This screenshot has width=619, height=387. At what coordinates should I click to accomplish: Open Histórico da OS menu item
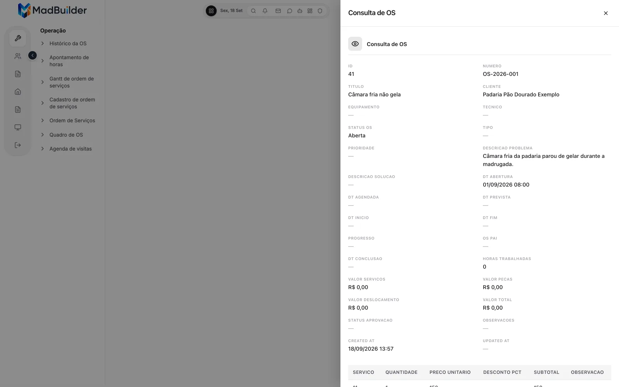(x=68, y=43)
